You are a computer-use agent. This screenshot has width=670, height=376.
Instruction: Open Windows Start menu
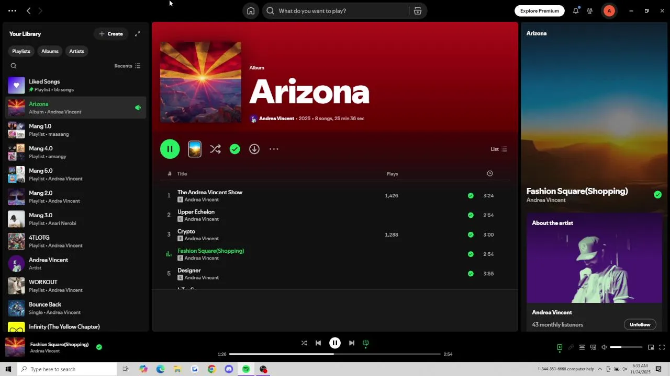(8, 369)
